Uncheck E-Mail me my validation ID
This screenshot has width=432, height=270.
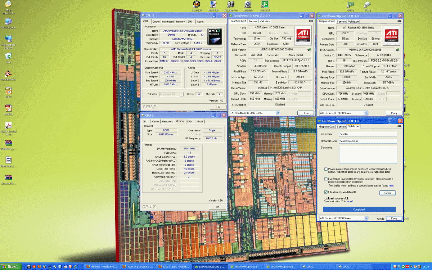[x=326, y=192]
